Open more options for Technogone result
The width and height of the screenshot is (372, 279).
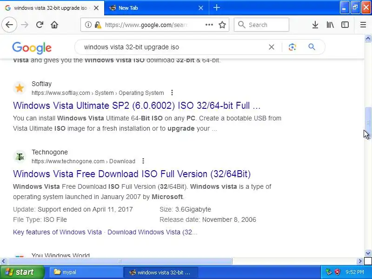(143, 161)
